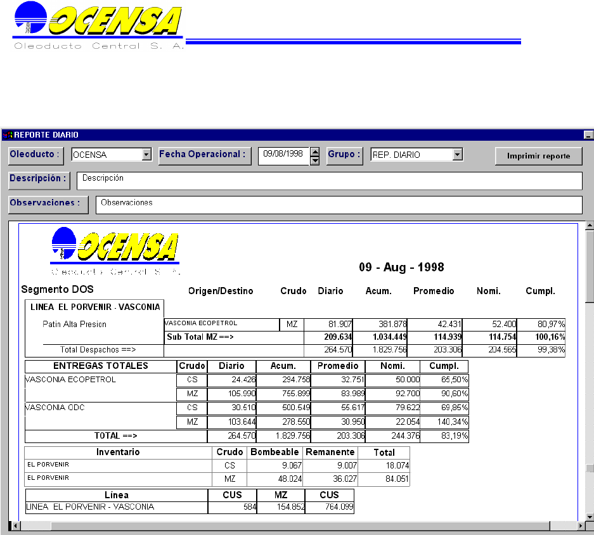This screenshot has height=535, width=594.
Task: Click the Descripción label button
Action: point(39,180)
